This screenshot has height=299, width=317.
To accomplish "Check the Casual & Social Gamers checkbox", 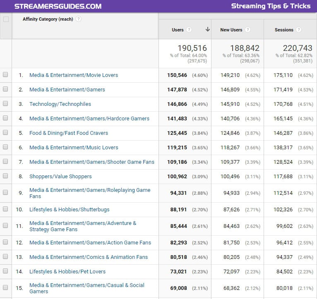I will (x=5, y=287).
